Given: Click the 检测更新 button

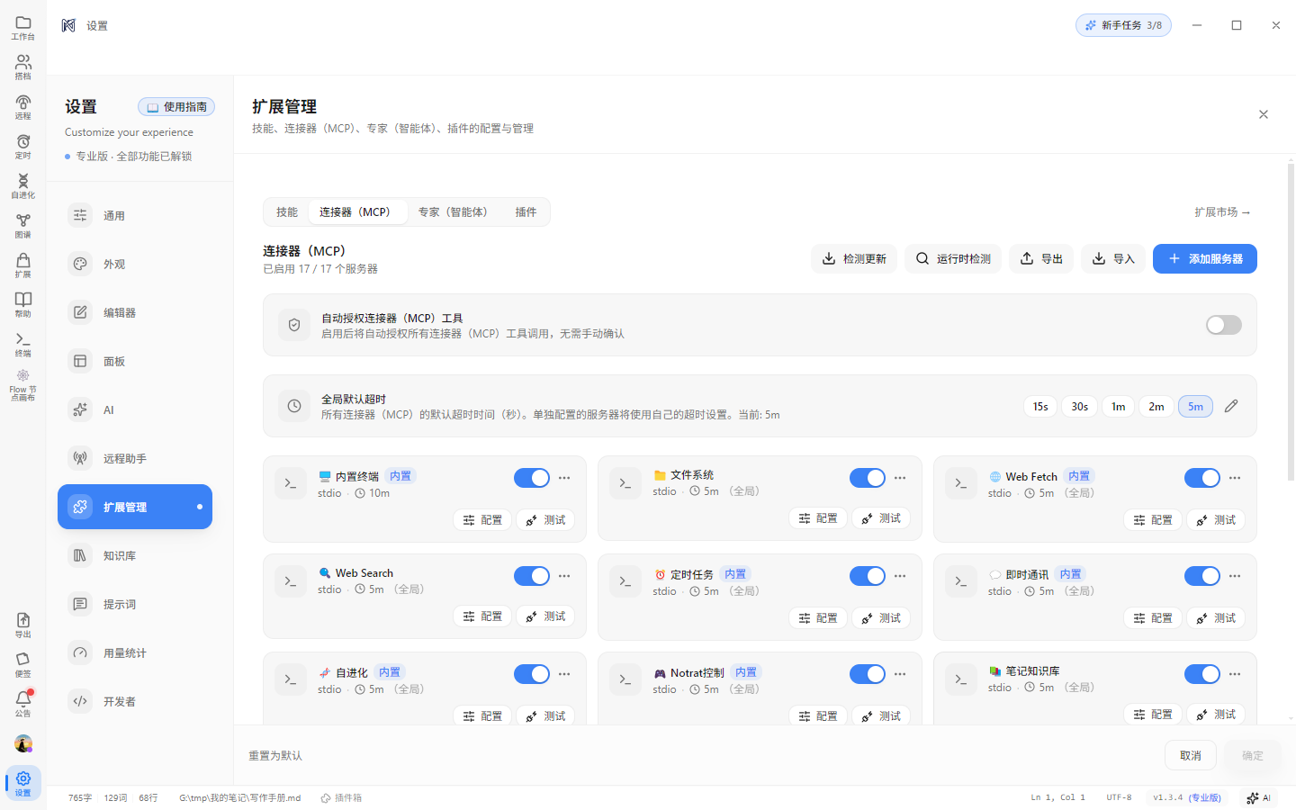Looking at the screenshot, I should pyautogui.click(x=854, y=259).
